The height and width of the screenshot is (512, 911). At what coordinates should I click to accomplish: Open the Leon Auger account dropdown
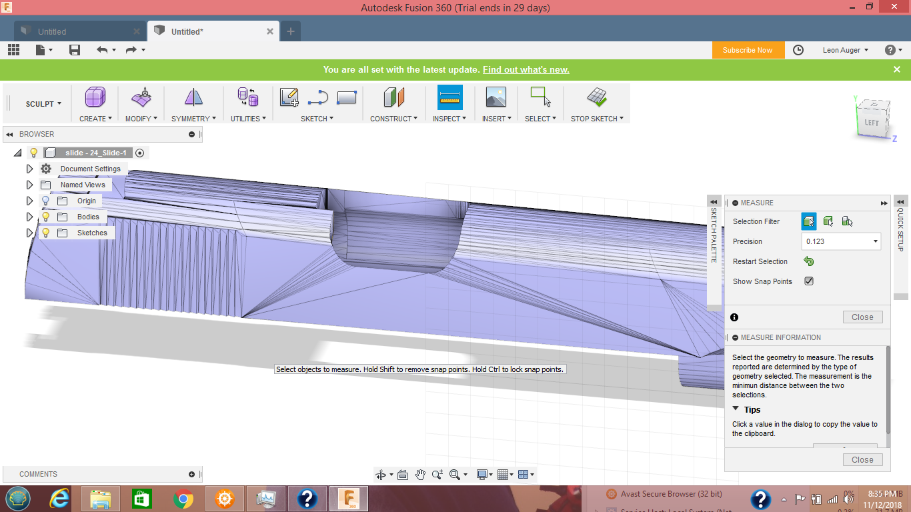click(846, 50)
